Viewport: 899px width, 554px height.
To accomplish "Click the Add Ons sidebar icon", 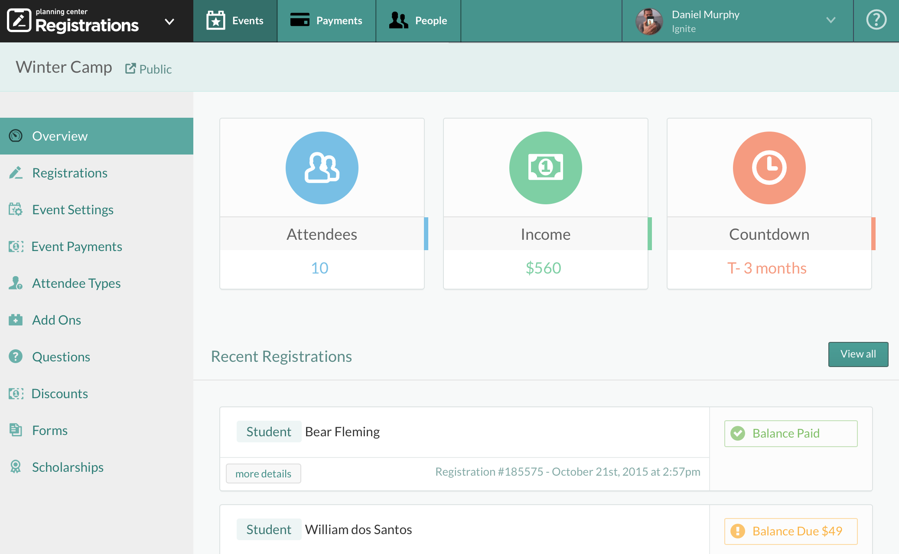I will coord(16,320).
